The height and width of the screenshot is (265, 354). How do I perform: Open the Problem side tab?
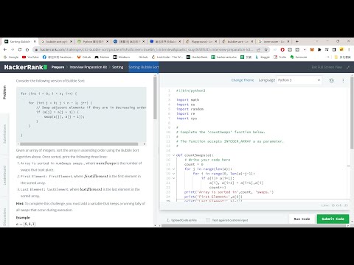point(4,92)
